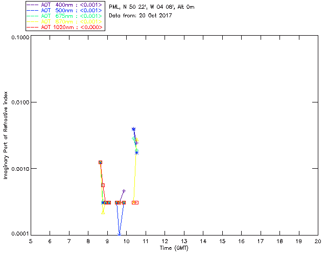327x261 pixels.
Task: Click the 0.1000 y-axis tick label
Action: (x=20, y=37)
